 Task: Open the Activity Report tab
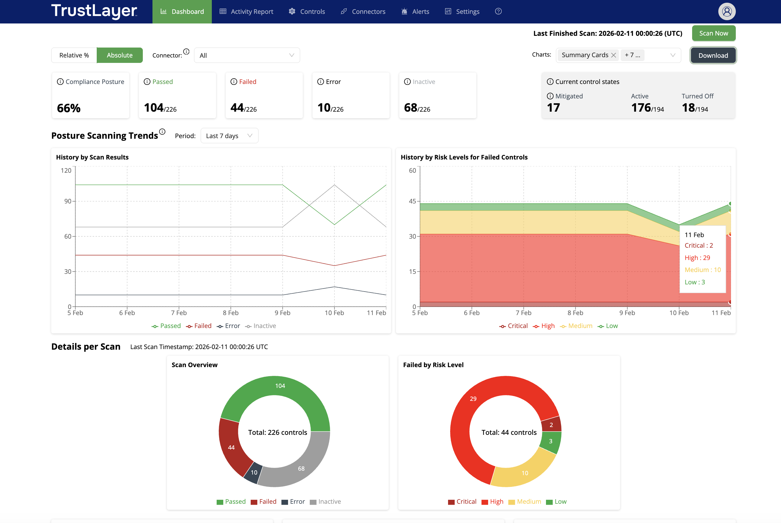(246, 11)
